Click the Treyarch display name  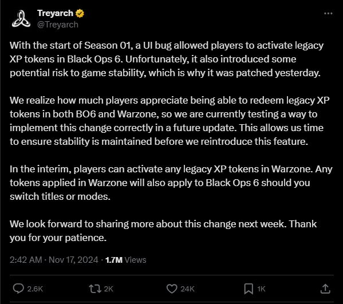[x=55, y=13]
